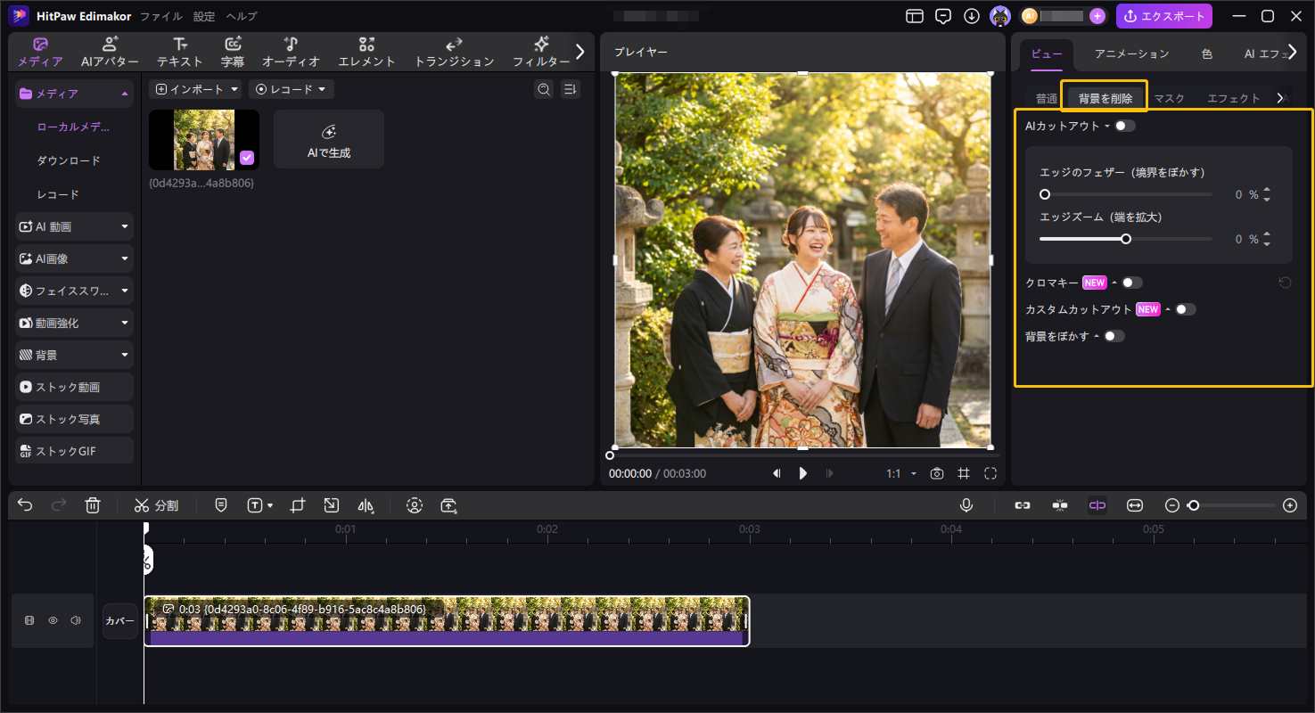This screenshot has width=1315, height=713.
Task: Open the インポート dropdown
Action: [195, 89]
